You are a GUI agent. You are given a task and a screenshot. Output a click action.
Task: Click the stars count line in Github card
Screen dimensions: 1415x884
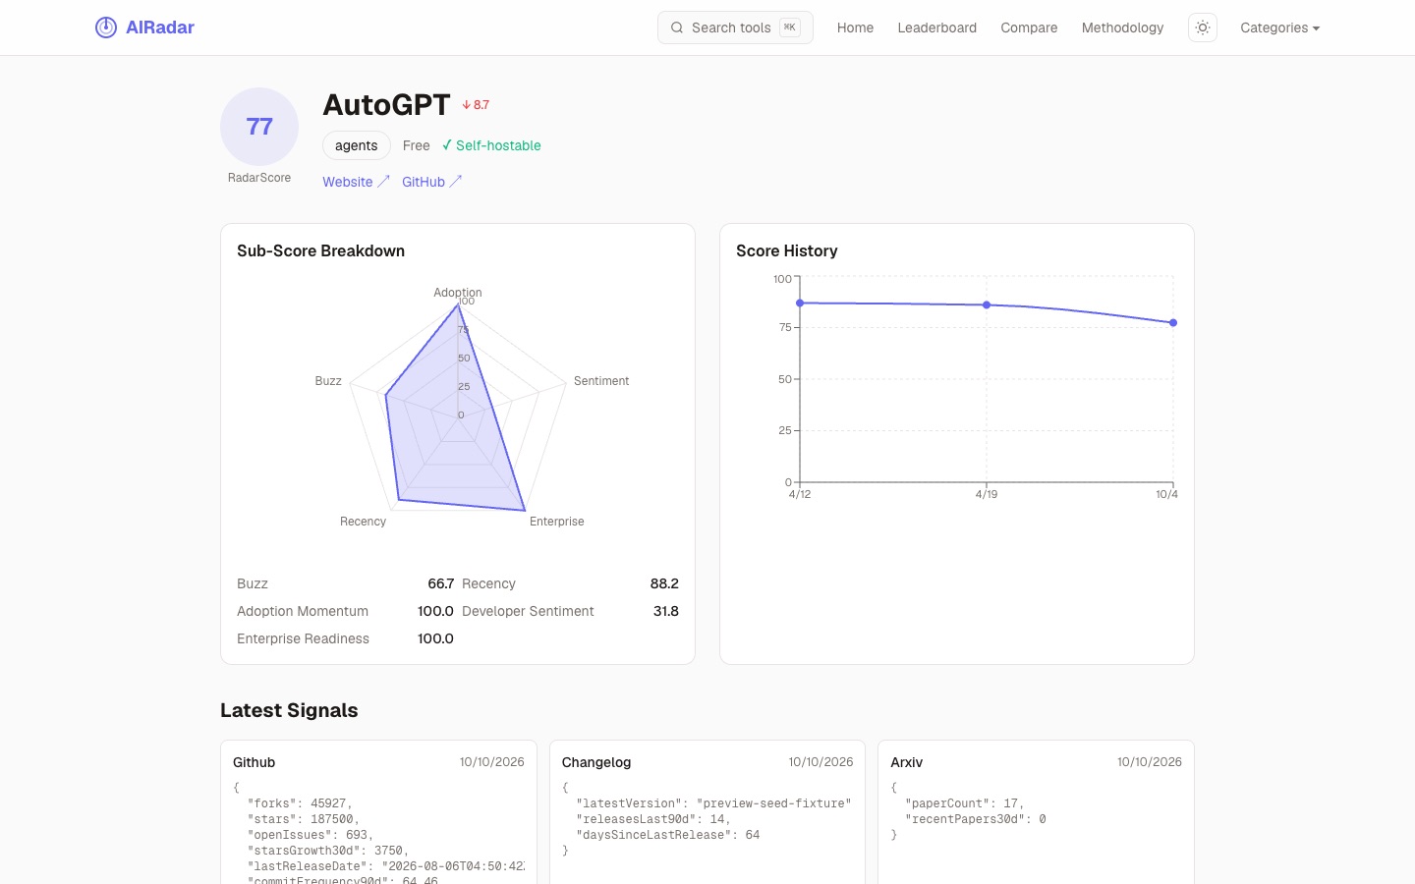[x=304, y=819]
